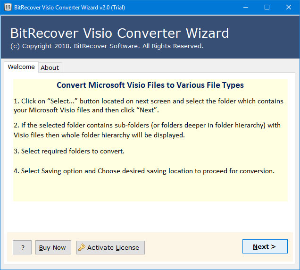Click the key icon on Activate License

82,247
